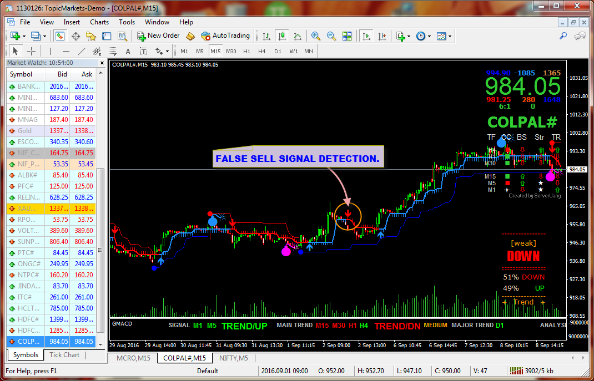Select the D1 timeframe

pyautogui.click(x=278, y=51)
